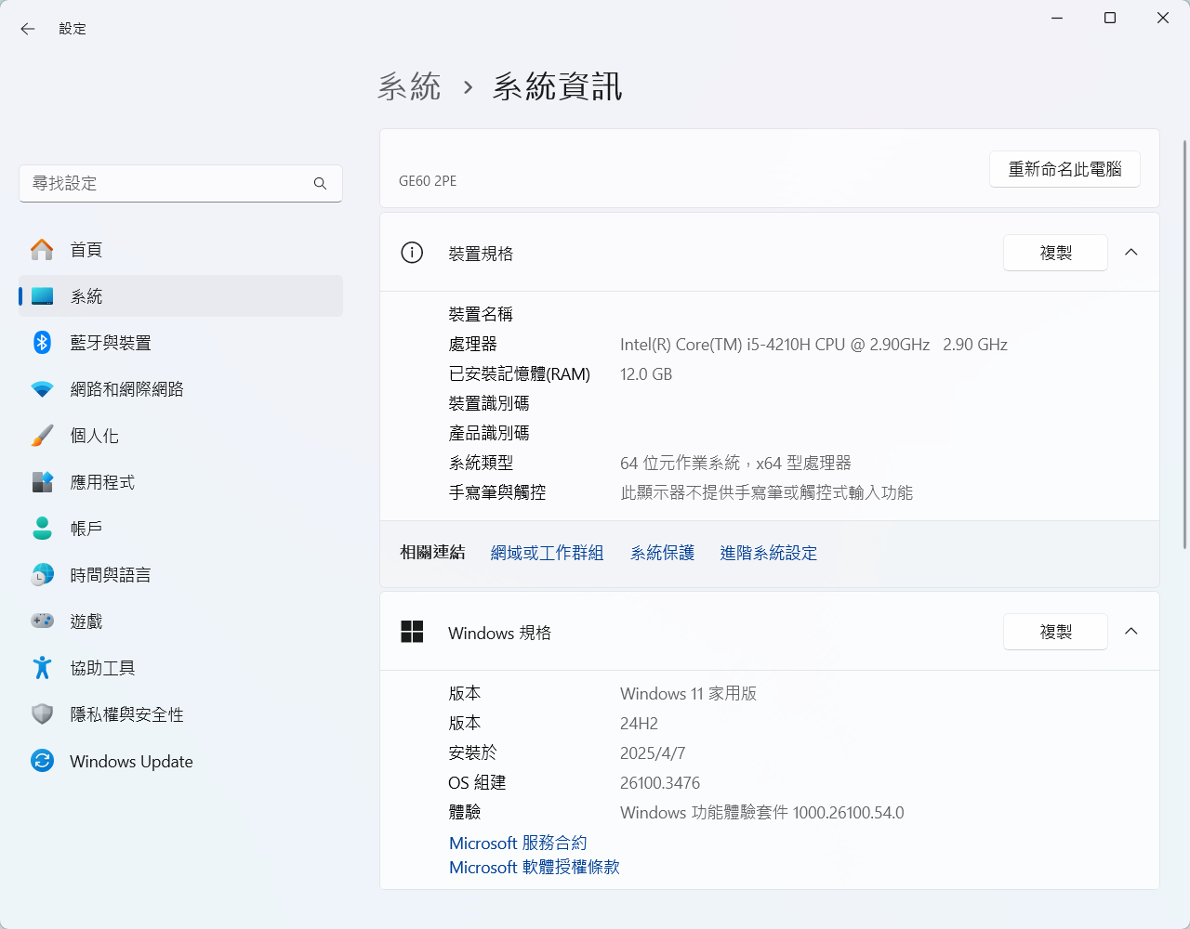Click the person icon beside 帳戶

pyautogui.click(x=42, y=529)
